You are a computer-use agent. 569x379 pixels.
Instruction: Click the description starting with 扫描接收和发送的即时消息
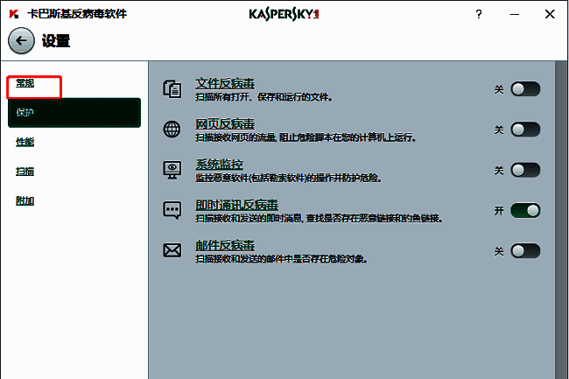(x=319, y=219)
